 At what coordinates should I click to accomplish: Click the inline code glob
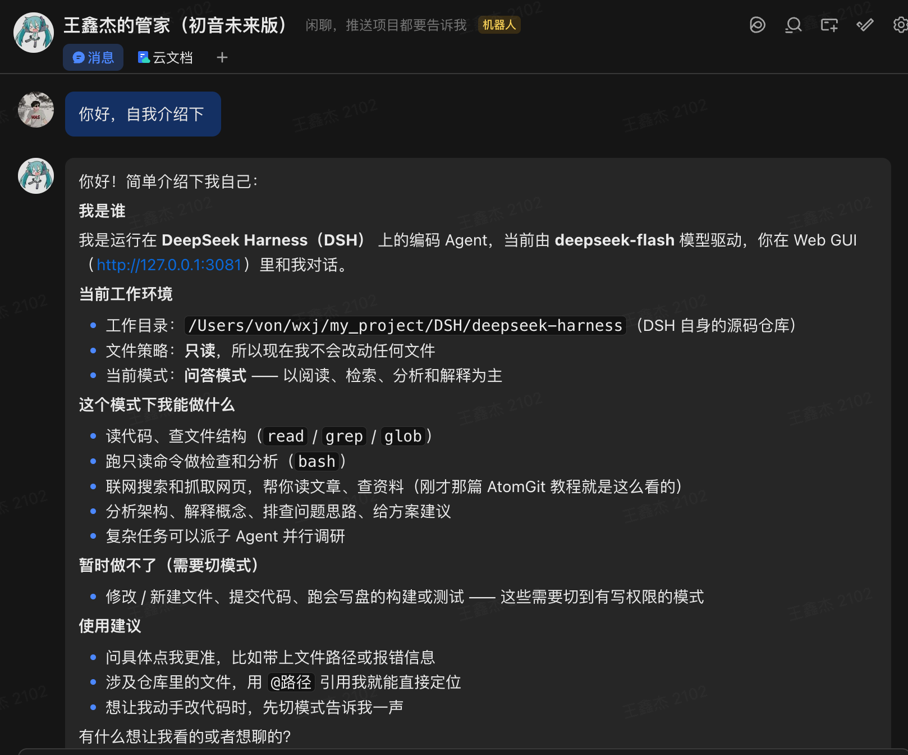(x=403, y=436)
